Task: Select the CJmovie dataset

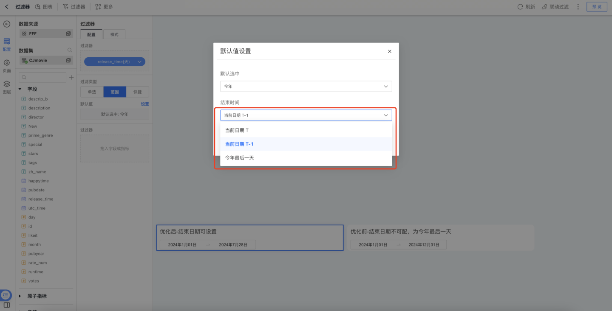Action: point(46,60)
